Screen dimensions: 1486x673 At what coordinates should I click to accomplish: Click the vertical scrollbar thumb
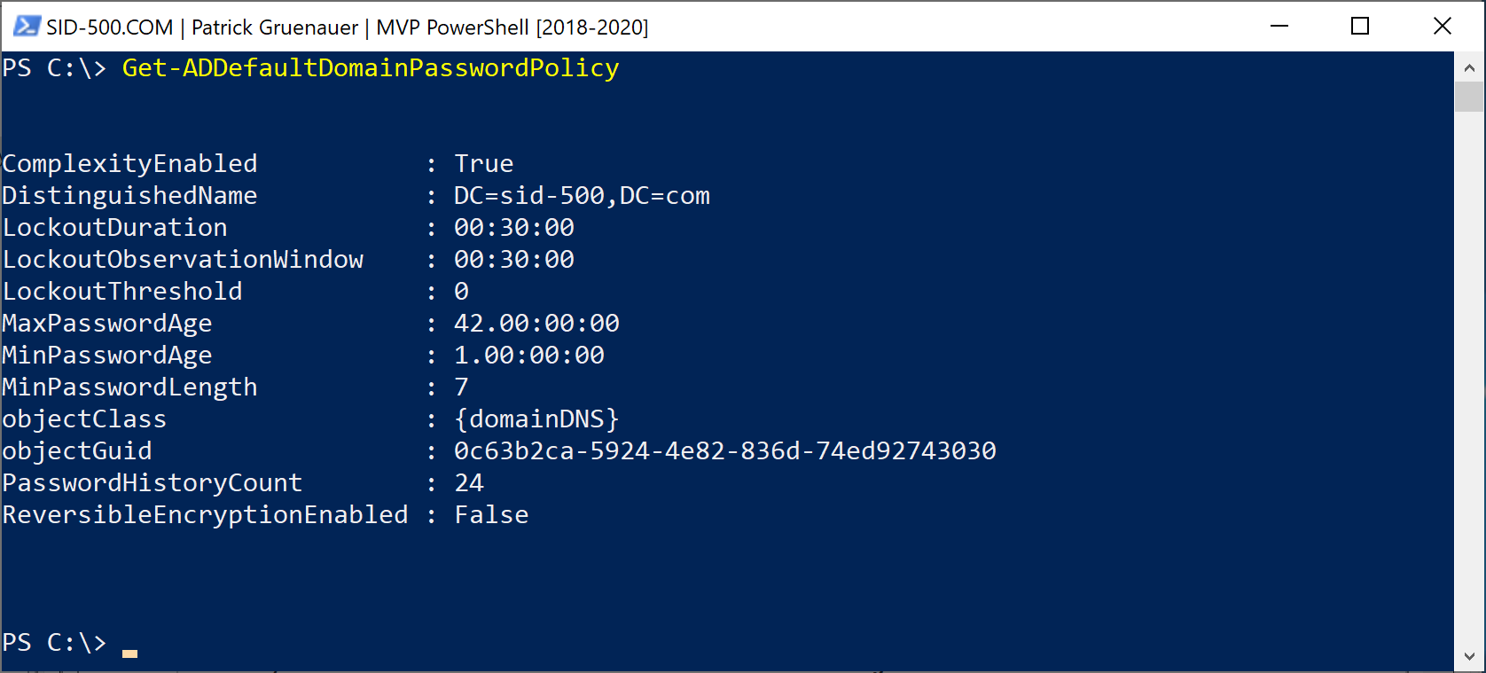point(1469,97)
